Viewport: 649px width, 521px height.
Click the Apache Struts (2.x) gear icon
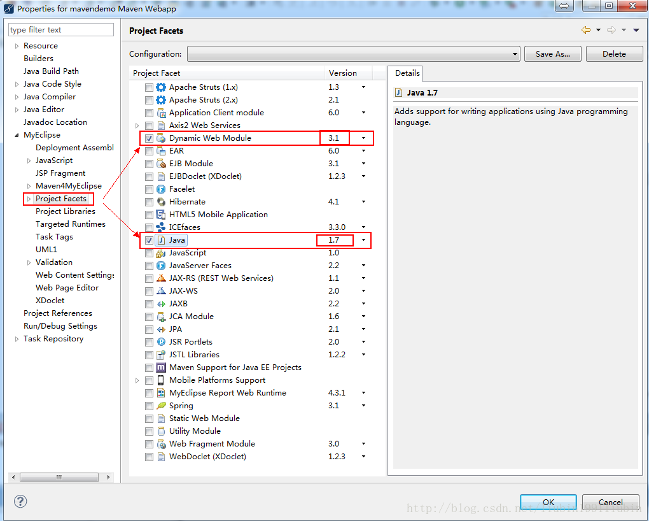[160, 100]
